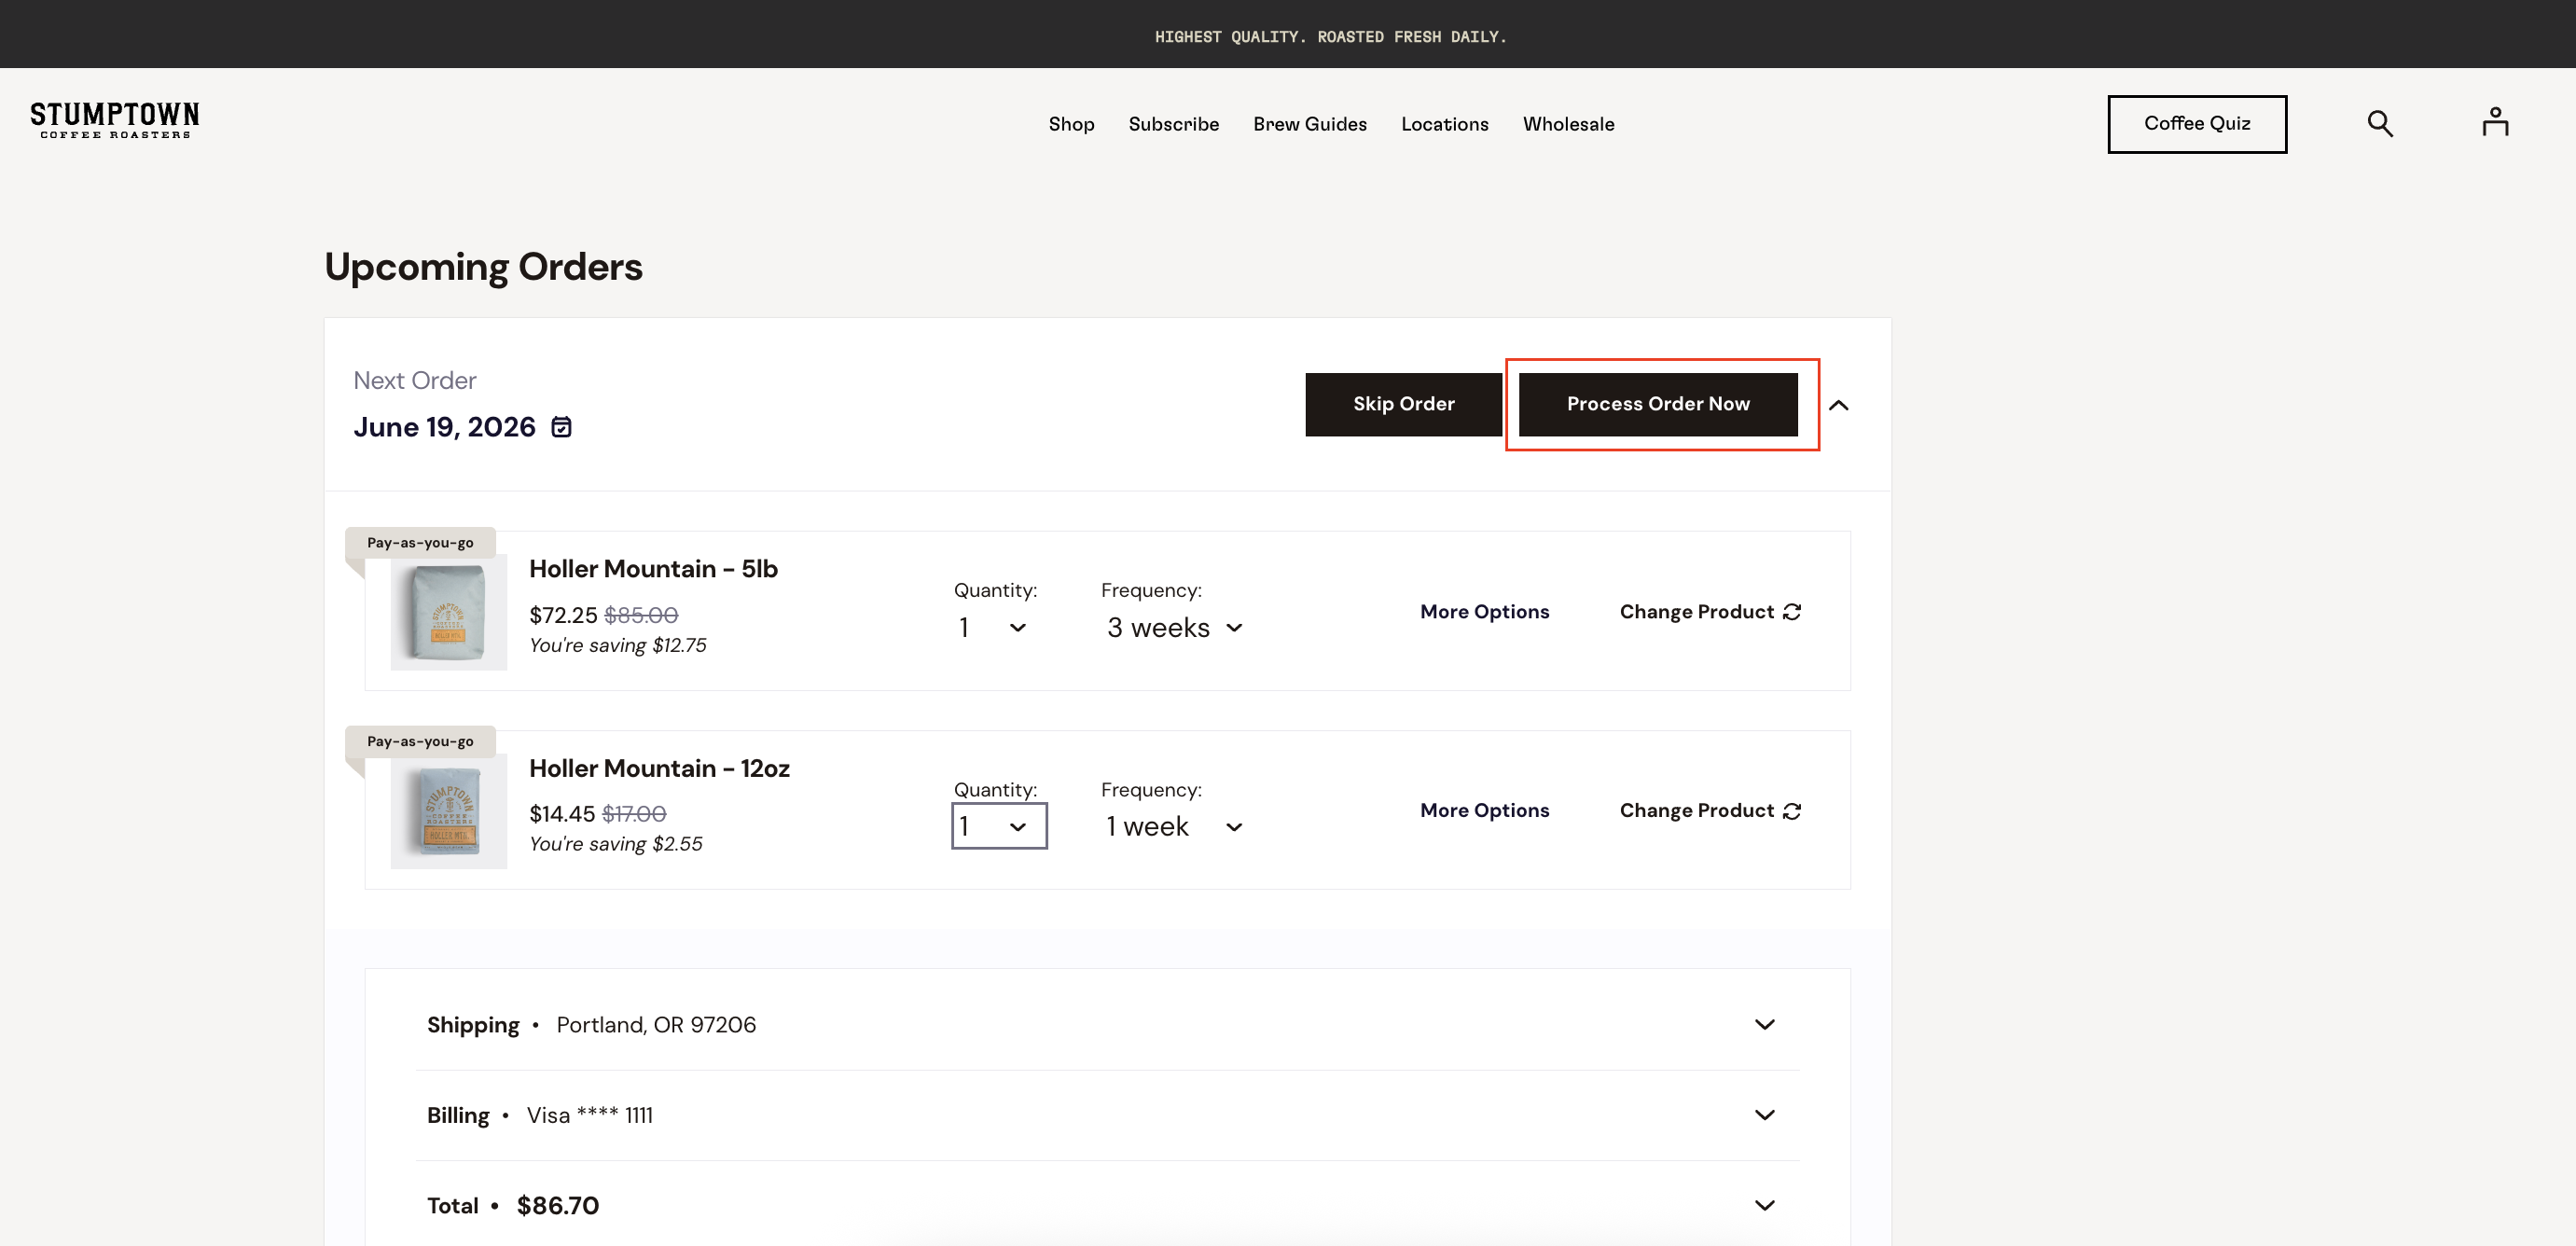
Task: Expand the Shipping section chevron
Action: [1764, 1024]
